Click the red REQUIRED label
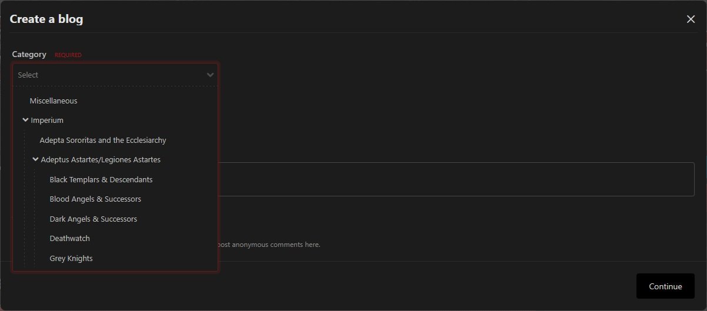 point(68,55)
